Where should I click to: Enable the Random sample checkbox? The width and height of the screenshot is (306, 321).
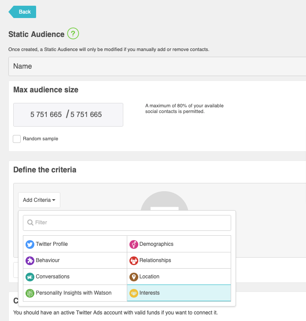point(17,139)
